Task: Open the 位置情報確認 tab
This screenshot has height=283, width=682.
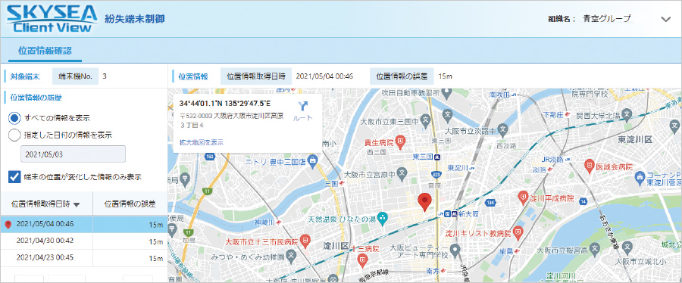Action: [45, 51]
